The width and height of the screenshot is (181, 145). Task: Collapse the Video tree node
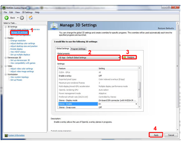pyautogui.click(x=6, y=66)
